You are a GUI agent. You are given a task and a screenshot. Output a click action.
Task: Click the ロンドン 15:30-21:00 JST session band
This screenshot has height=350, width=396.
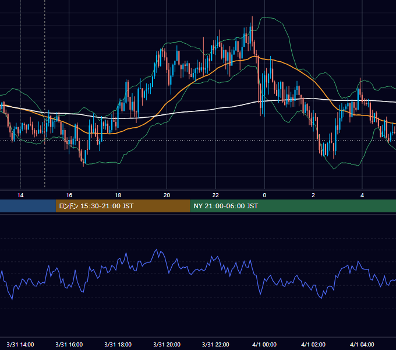[x=123, y=206]
